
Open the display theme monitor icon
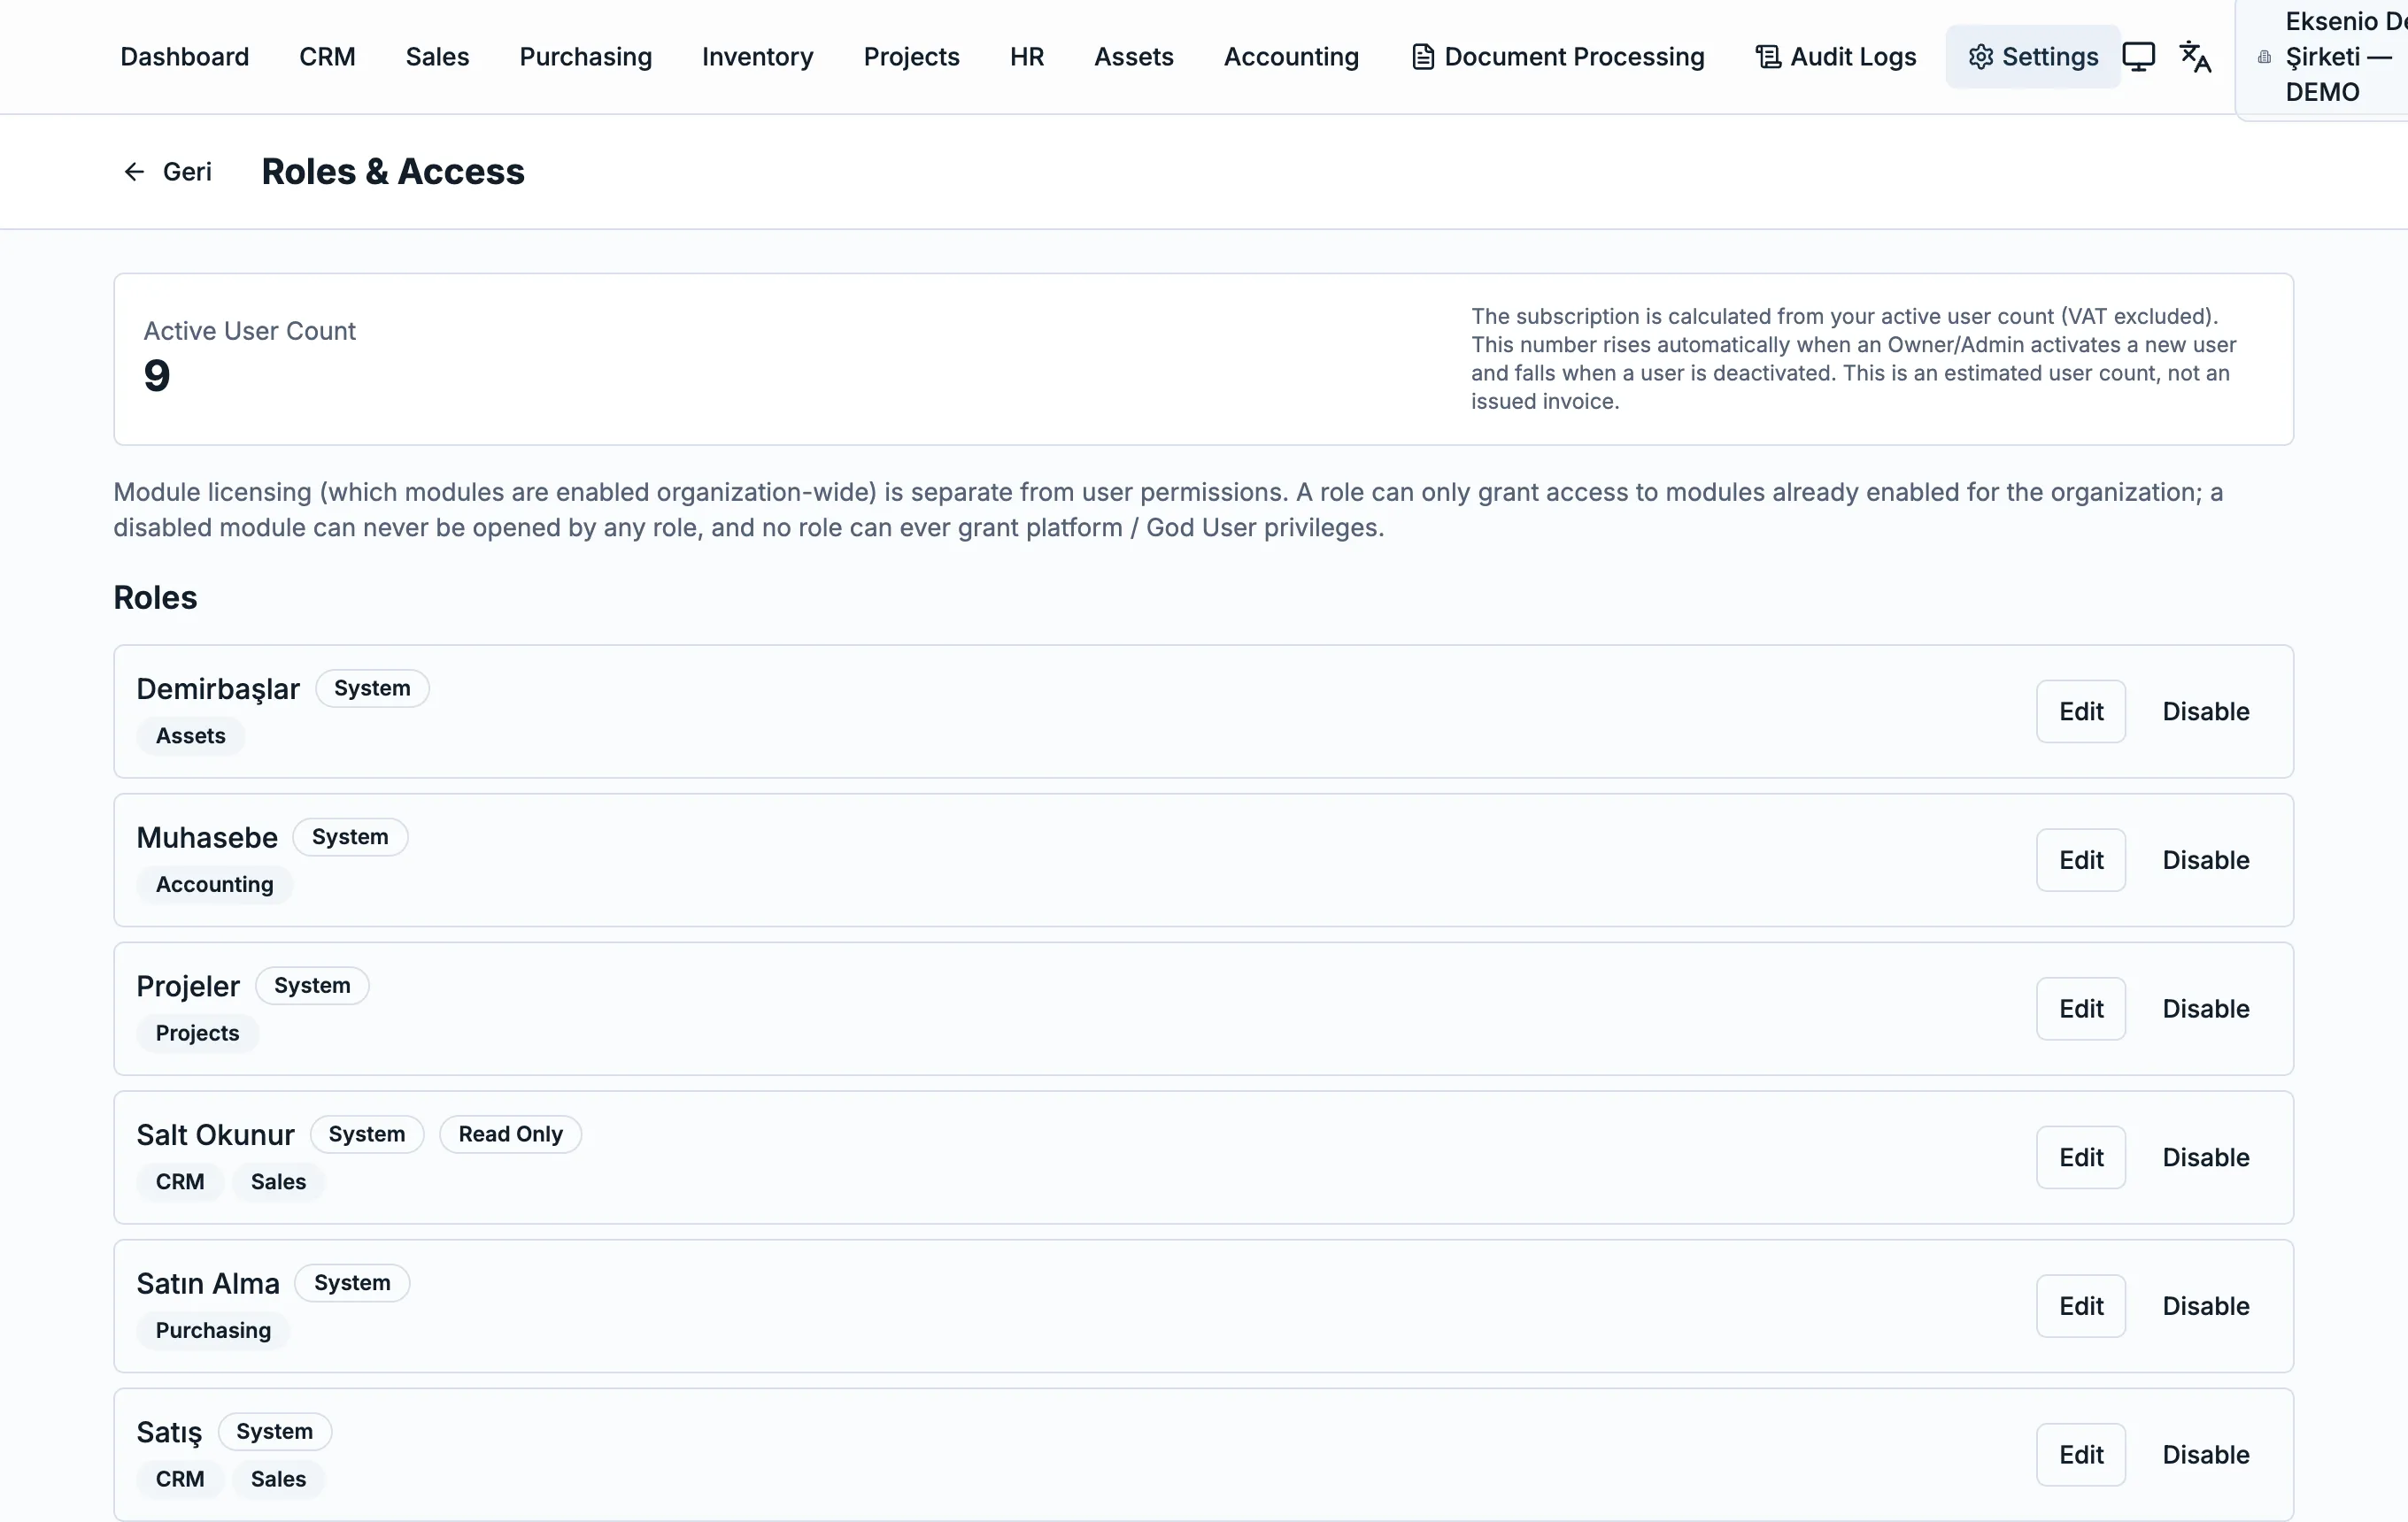click(x=2138, y=57)
